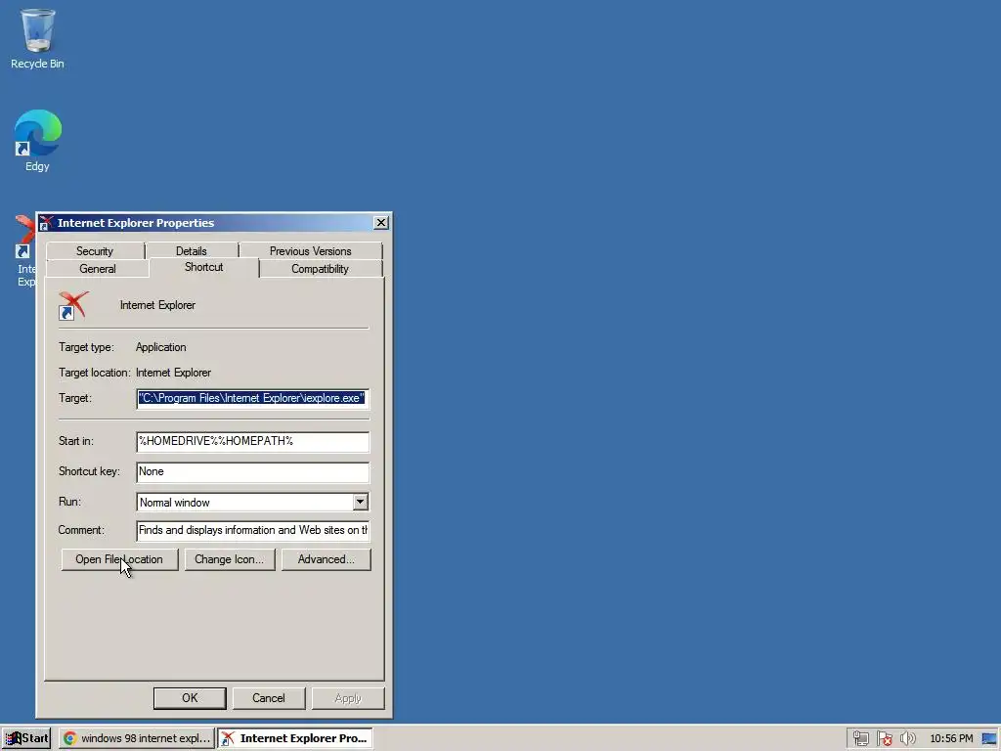This screenshot has width=1001, height=751.
Task: Switch to the Details tab
Action: coord(192,251)
